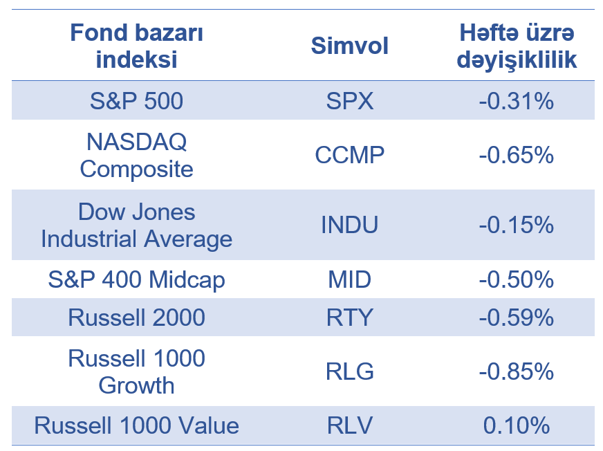
Task: Select the S&P 500 index name cell
Action: pyautogui.click(x=136, y=102)
